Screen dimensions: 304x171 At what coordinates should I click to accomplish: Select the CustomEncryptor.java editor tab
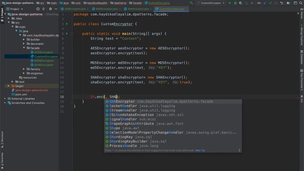(x=171, y=9)
